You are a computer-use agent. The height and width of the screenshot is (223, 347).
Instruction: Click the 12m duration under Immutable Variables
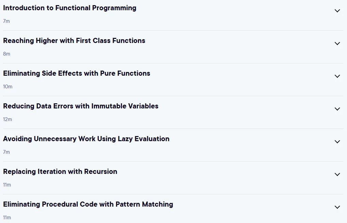click(7, 119)
